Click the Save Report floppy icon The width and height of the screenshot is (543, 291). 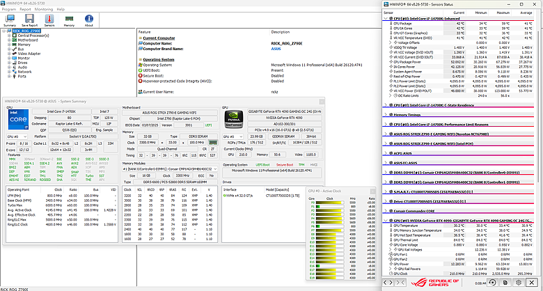[29, 20]
